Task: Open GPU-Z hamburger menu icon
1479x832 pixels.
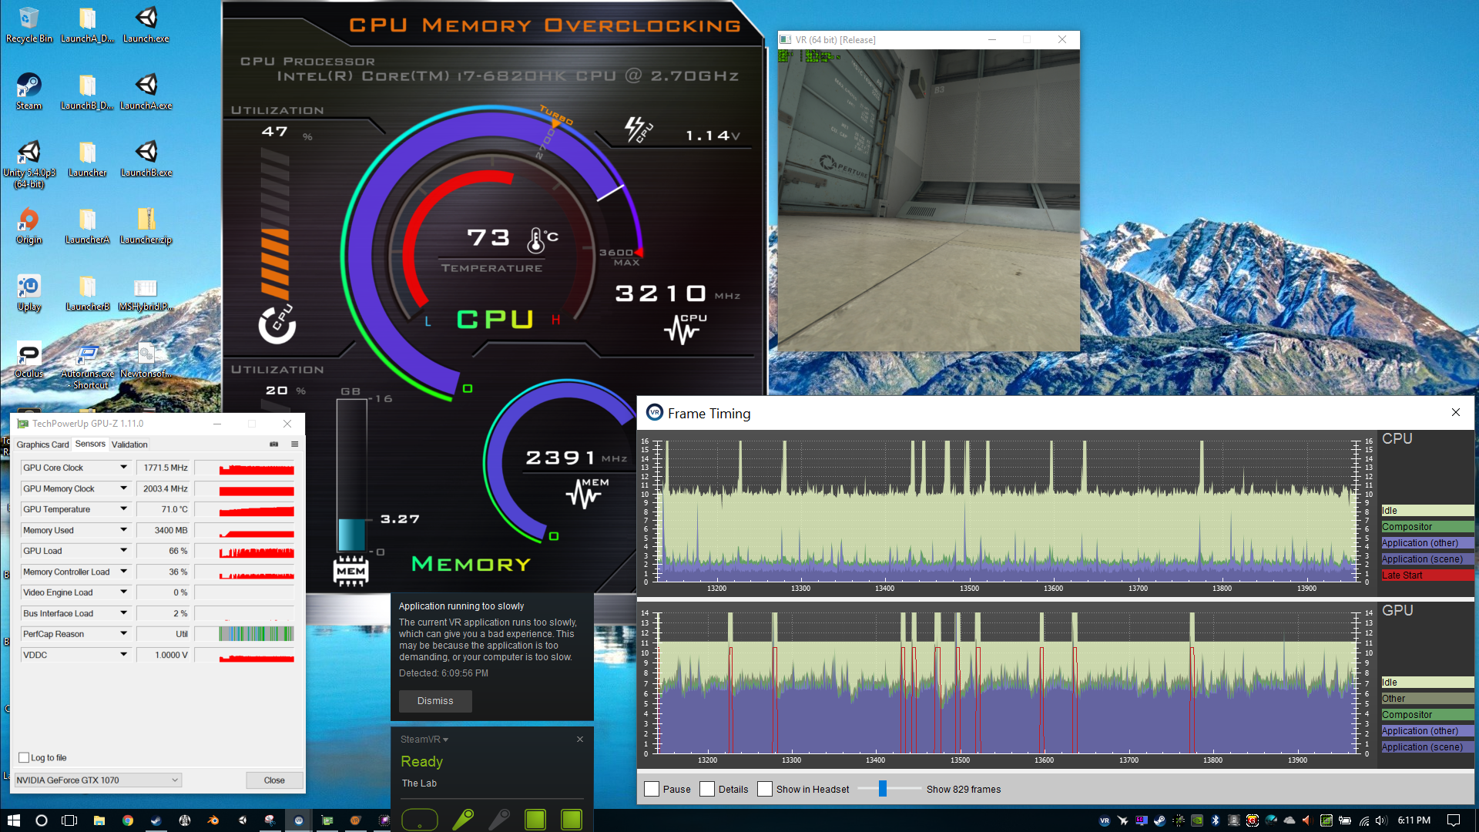Action: 294,445
